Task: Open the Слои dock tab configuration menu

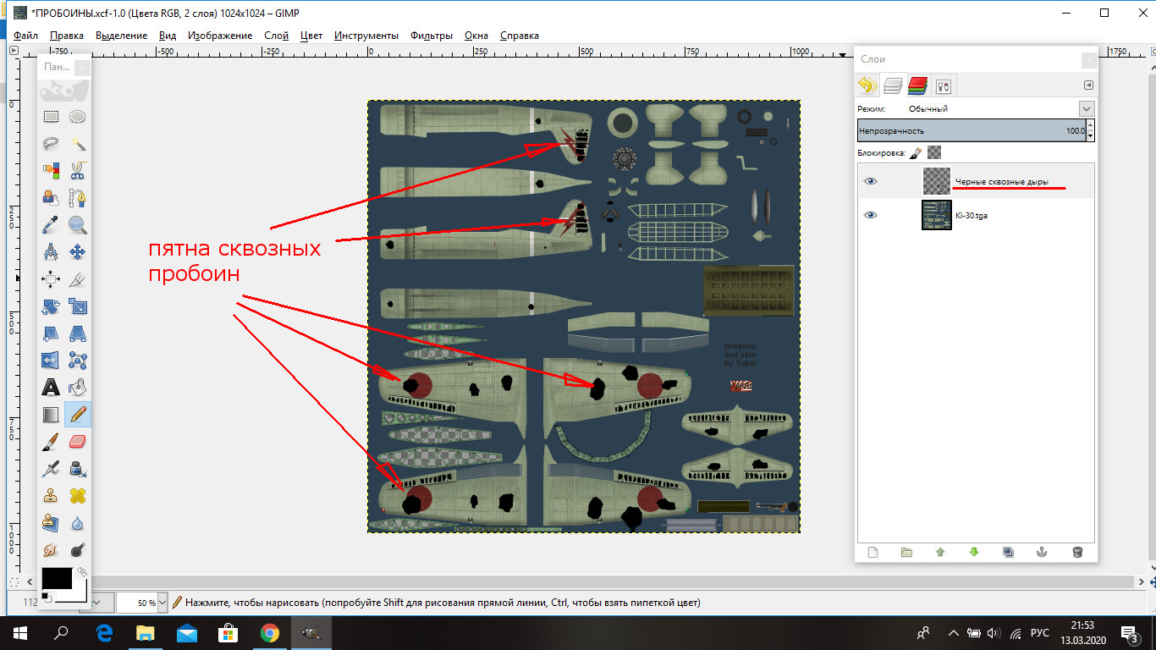Action: pos(1088,85)
